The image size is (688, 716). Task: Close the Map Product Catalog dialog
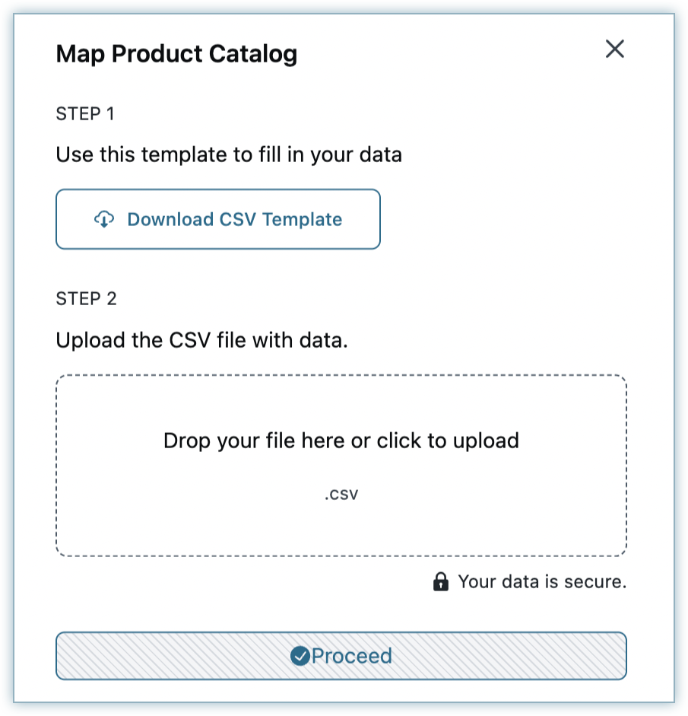[614, 49]
